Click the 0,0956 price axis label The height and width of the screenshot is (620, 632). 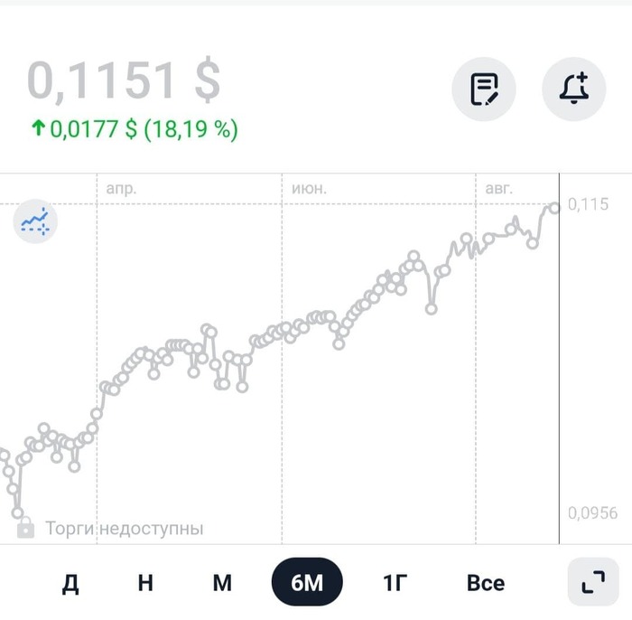coord(593,513)
